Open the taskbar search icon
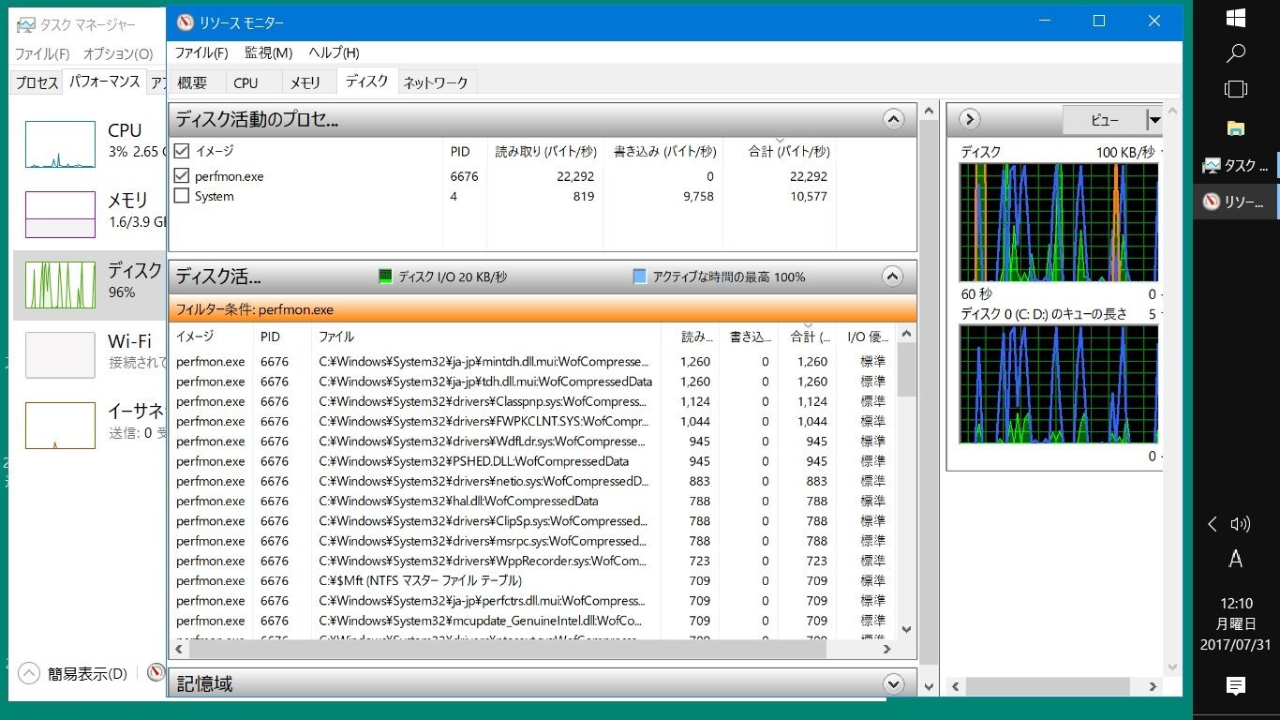 (x=1236, y=52)
